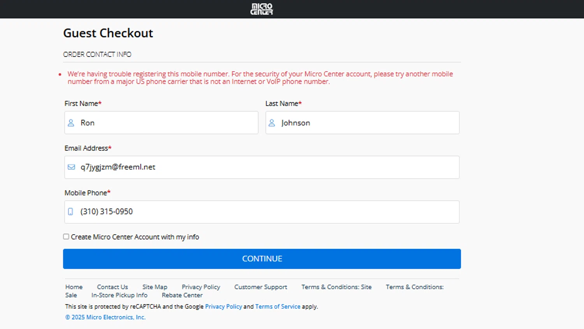Open footer Privacy Policy link beside Site Map
The width and height of the screenshot is (584, 329).
(201, 287)
